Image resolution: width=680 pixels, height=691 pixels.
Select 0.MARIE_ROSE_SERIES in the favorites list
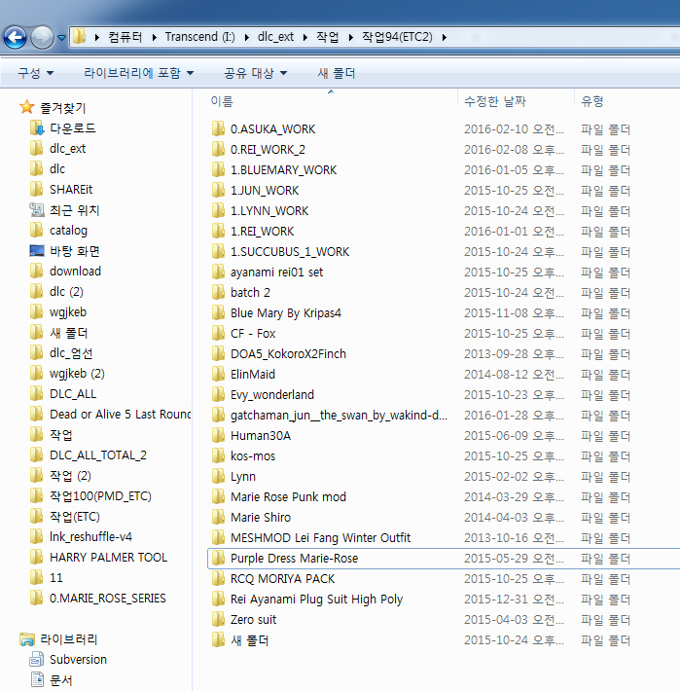[107, 599]
